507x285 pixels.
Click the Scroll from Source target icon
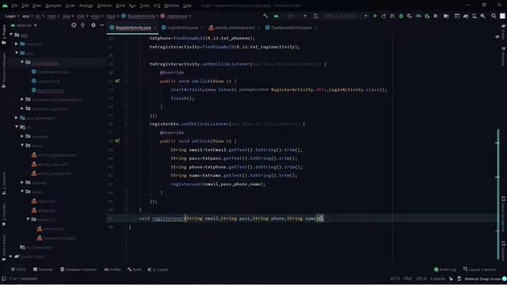click(74, 25)
